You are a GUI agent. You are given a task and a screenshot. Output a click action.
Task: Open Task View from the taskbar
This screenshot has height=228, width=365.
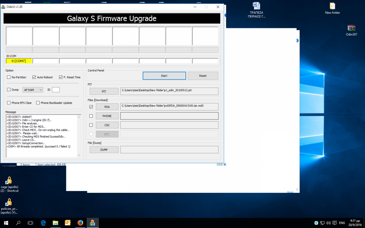[30, 223]
